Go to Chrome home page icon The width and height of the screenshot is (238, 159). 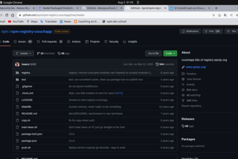click(13, 15)
